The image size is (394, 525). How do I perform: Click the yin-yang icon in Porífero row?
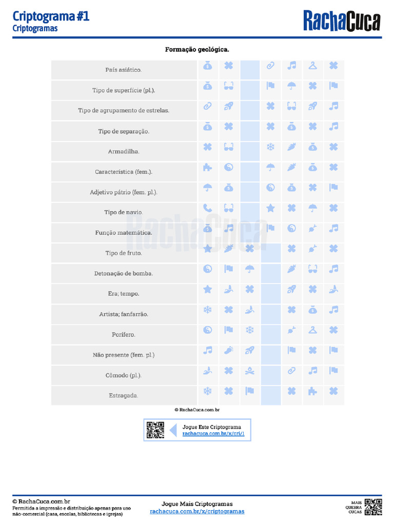(x=207, y=330)
